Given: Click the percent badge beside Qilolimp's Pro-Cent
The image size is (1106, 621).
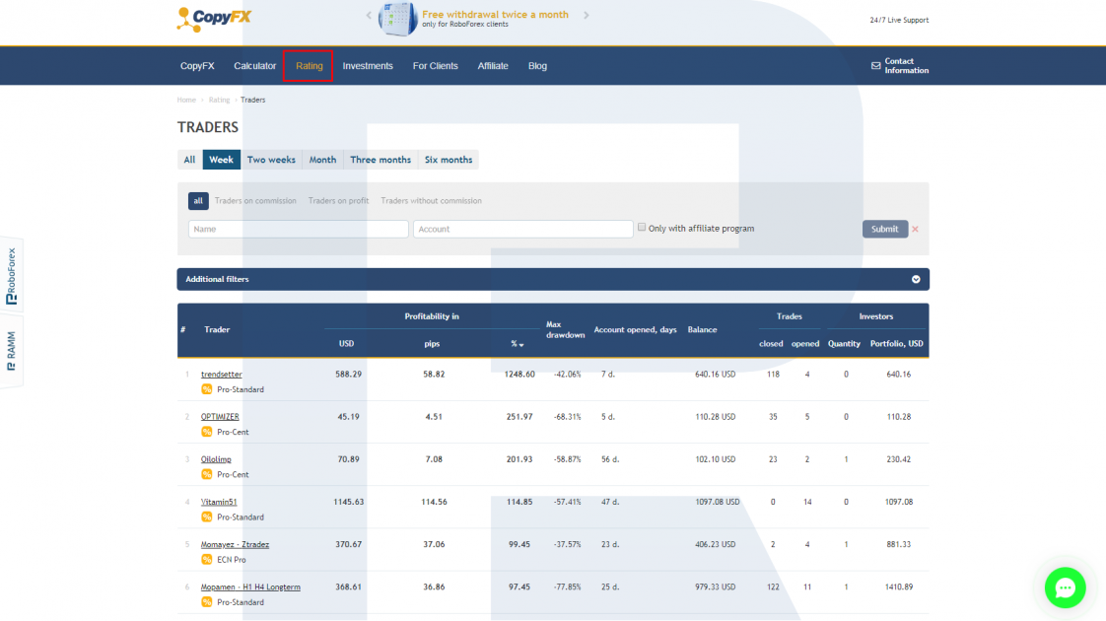Looking at the screenshot, I should pyautogui.click(x=207, y=474).
